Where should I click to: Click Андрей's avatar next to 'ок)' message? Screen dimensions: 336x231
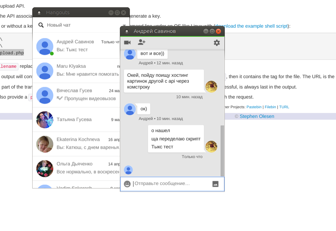(x=130, y=109)
